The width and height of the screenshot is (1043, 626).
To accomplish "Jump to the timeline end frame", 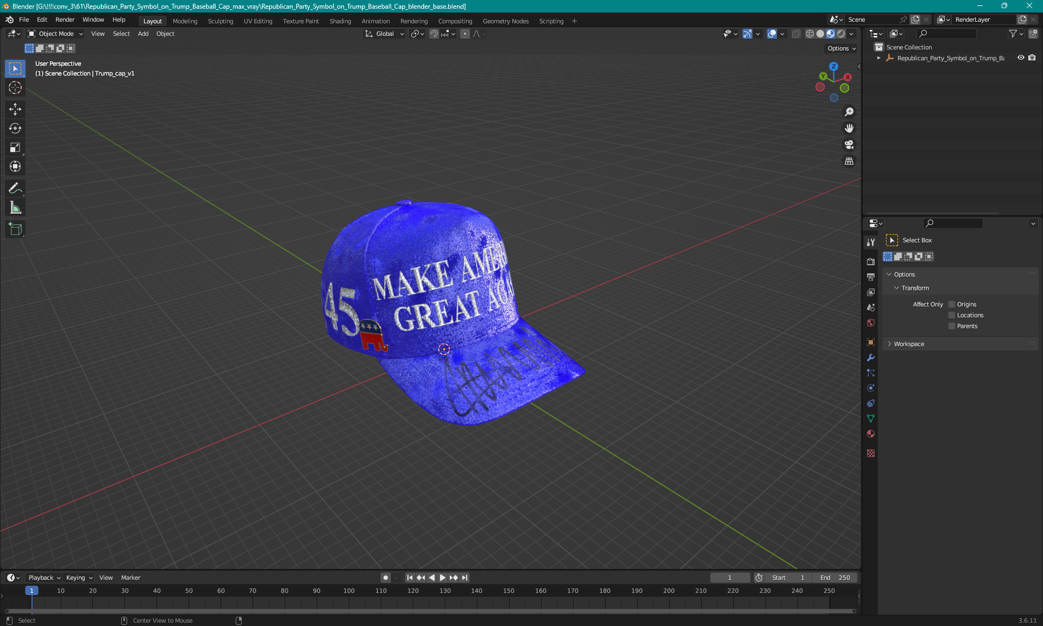I will point(465,578).
